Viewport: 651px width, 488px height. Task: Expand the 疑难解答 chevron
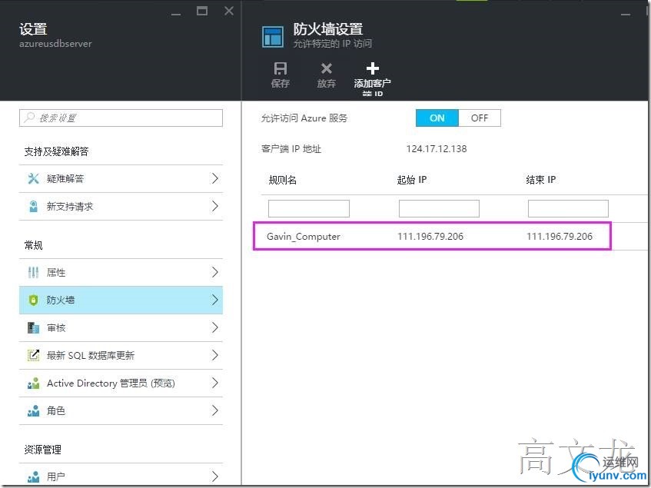pos(214,178)
